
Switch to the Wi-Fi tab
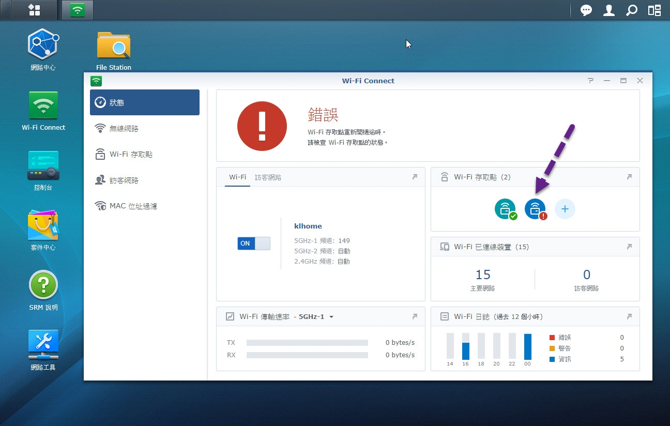(238, 177)
